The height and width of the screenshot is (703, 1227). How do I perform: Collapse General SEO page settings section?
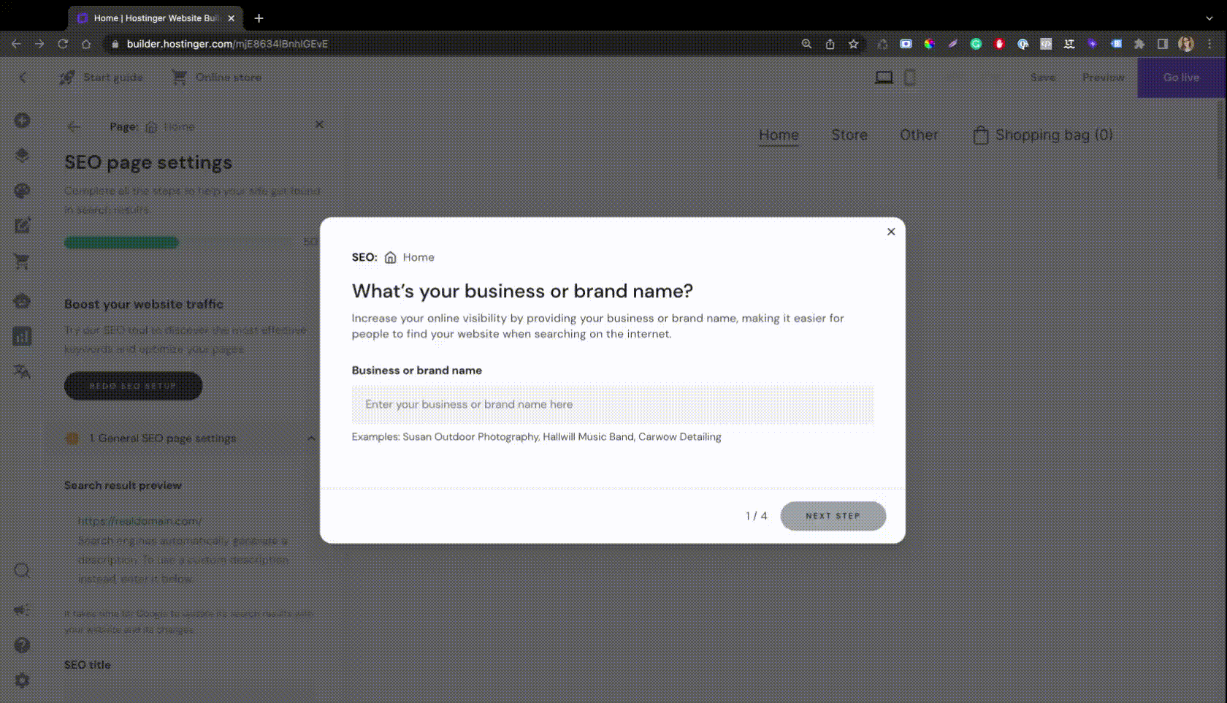pyautogui.click(x=311, y=438)
